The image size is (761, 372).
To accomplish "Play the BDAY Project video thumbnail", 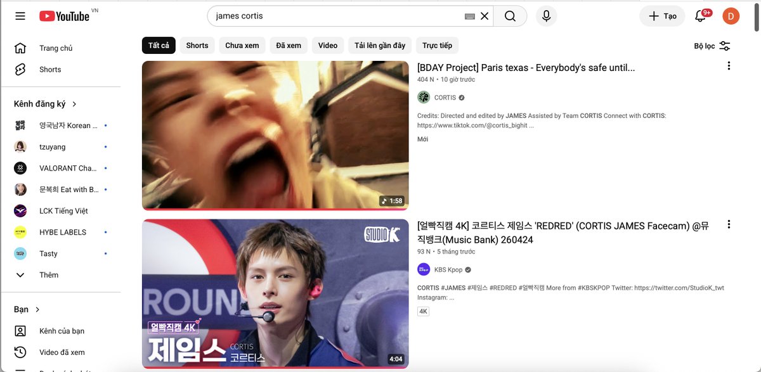I will tap(275, 136).
